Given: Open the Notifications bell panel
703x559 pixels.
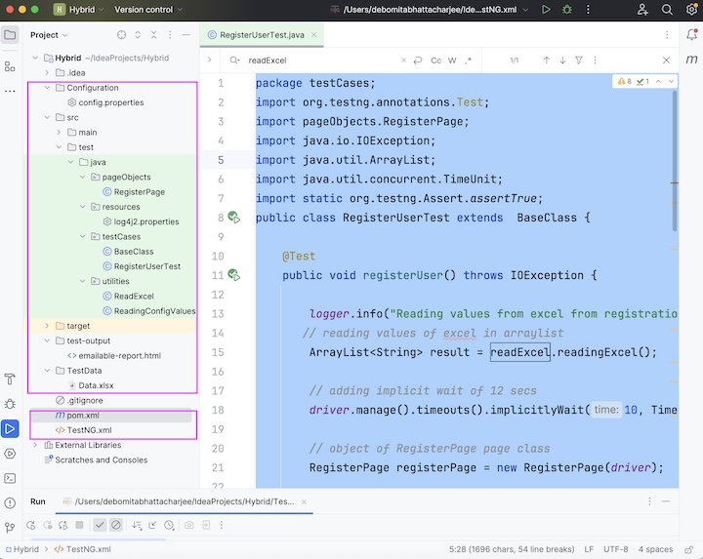Looking at the screenshot, I should pyautogui.click(x=690, y=35).
